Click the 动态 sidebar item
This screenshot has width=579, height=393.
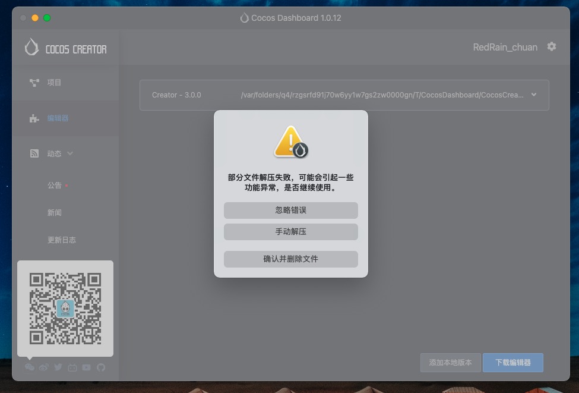[x=54, y=153]
